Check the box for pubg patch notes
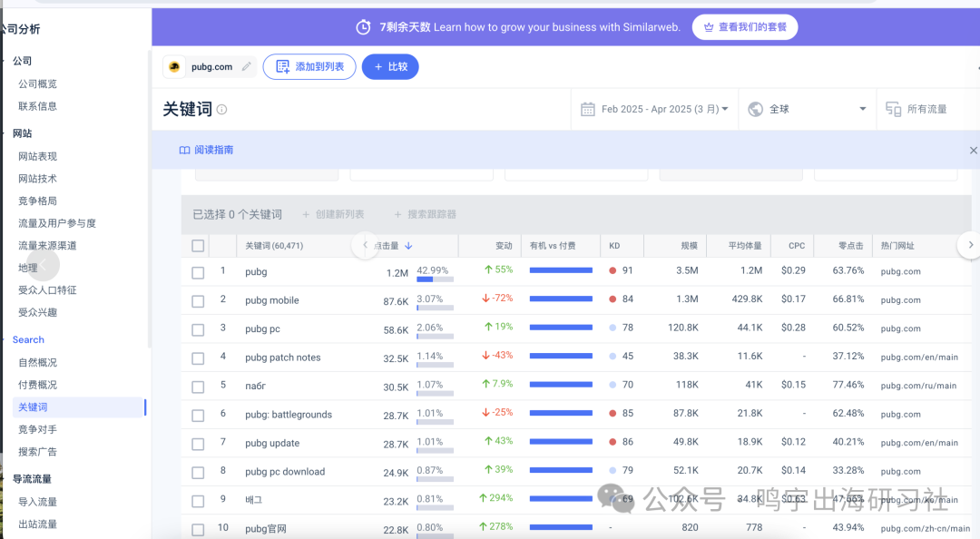980x539 pixels. (x=198, y=358)
